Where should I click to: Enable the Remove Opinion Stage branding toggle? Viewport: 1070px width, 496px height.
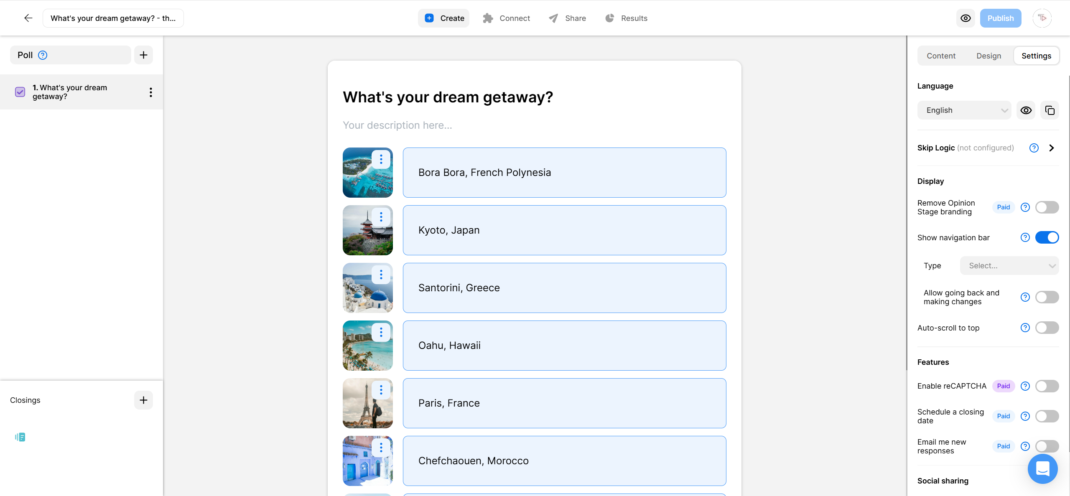1047,207
